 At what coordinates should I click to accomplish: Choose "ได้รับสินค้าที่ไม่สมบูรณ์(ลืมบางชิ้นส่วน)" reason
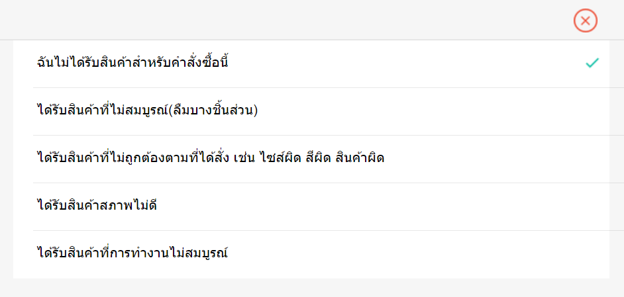[147, 111]
